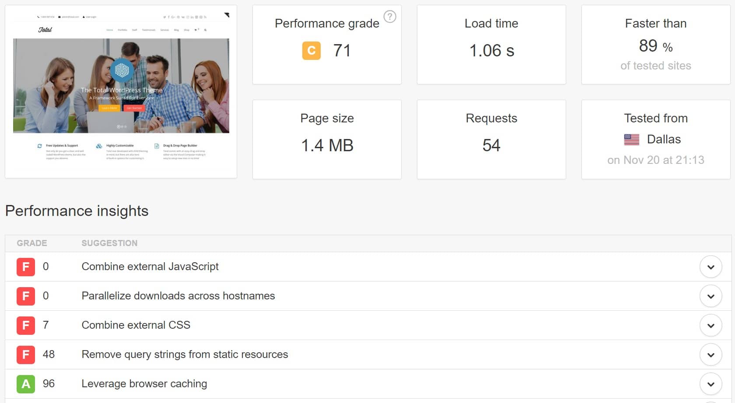The image size is (735, 403).
Task: Select the shopping cart icon in the theme navigation
Action: click(196, 30)
